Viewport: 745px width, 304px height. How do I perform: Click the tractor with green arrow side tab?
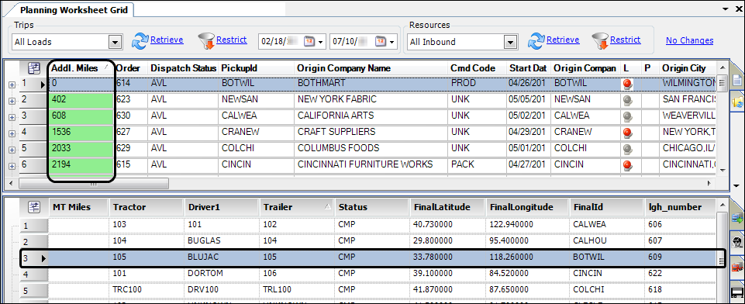tap(738, 218)
